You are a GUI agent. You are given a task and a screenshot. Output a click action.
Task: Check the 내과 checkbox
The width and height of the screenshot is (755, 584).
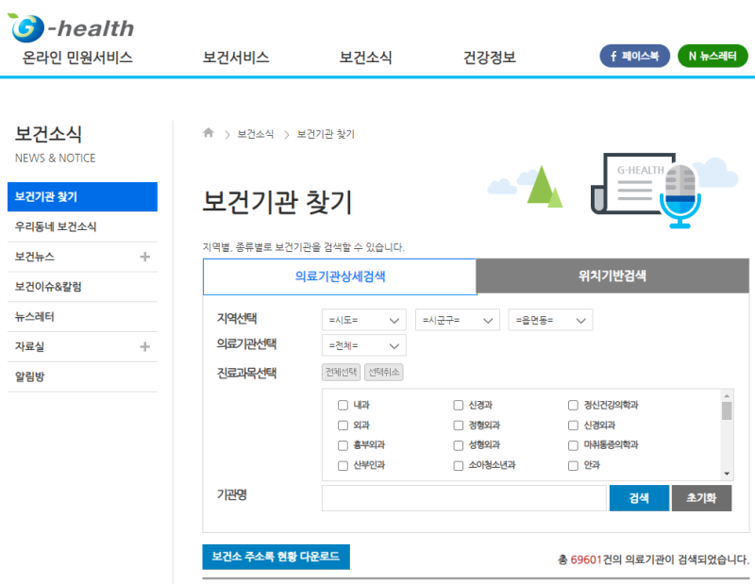343,406
